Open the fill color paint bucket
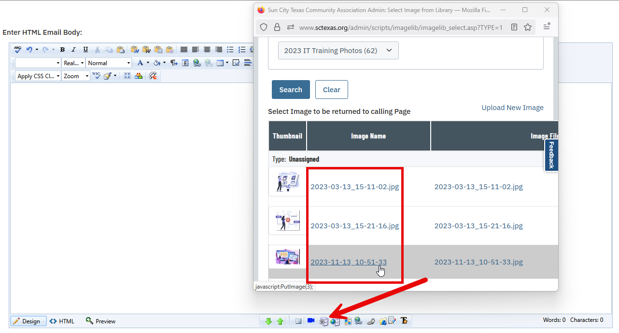Viewport: 619px width, 333px height. (156, 63)
